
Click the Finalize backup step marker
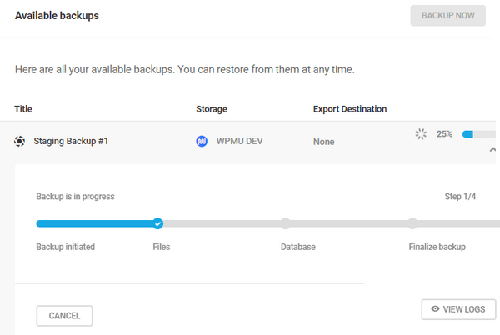412,222
